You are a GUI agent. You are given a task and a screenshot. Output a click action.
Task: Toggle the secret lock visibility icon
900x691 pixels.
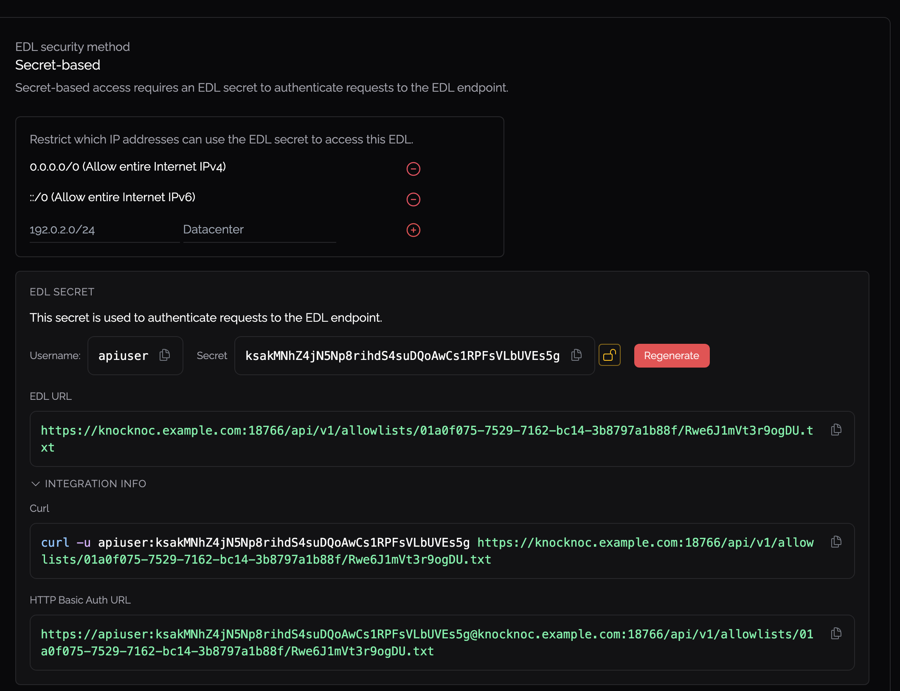[610, 355]
